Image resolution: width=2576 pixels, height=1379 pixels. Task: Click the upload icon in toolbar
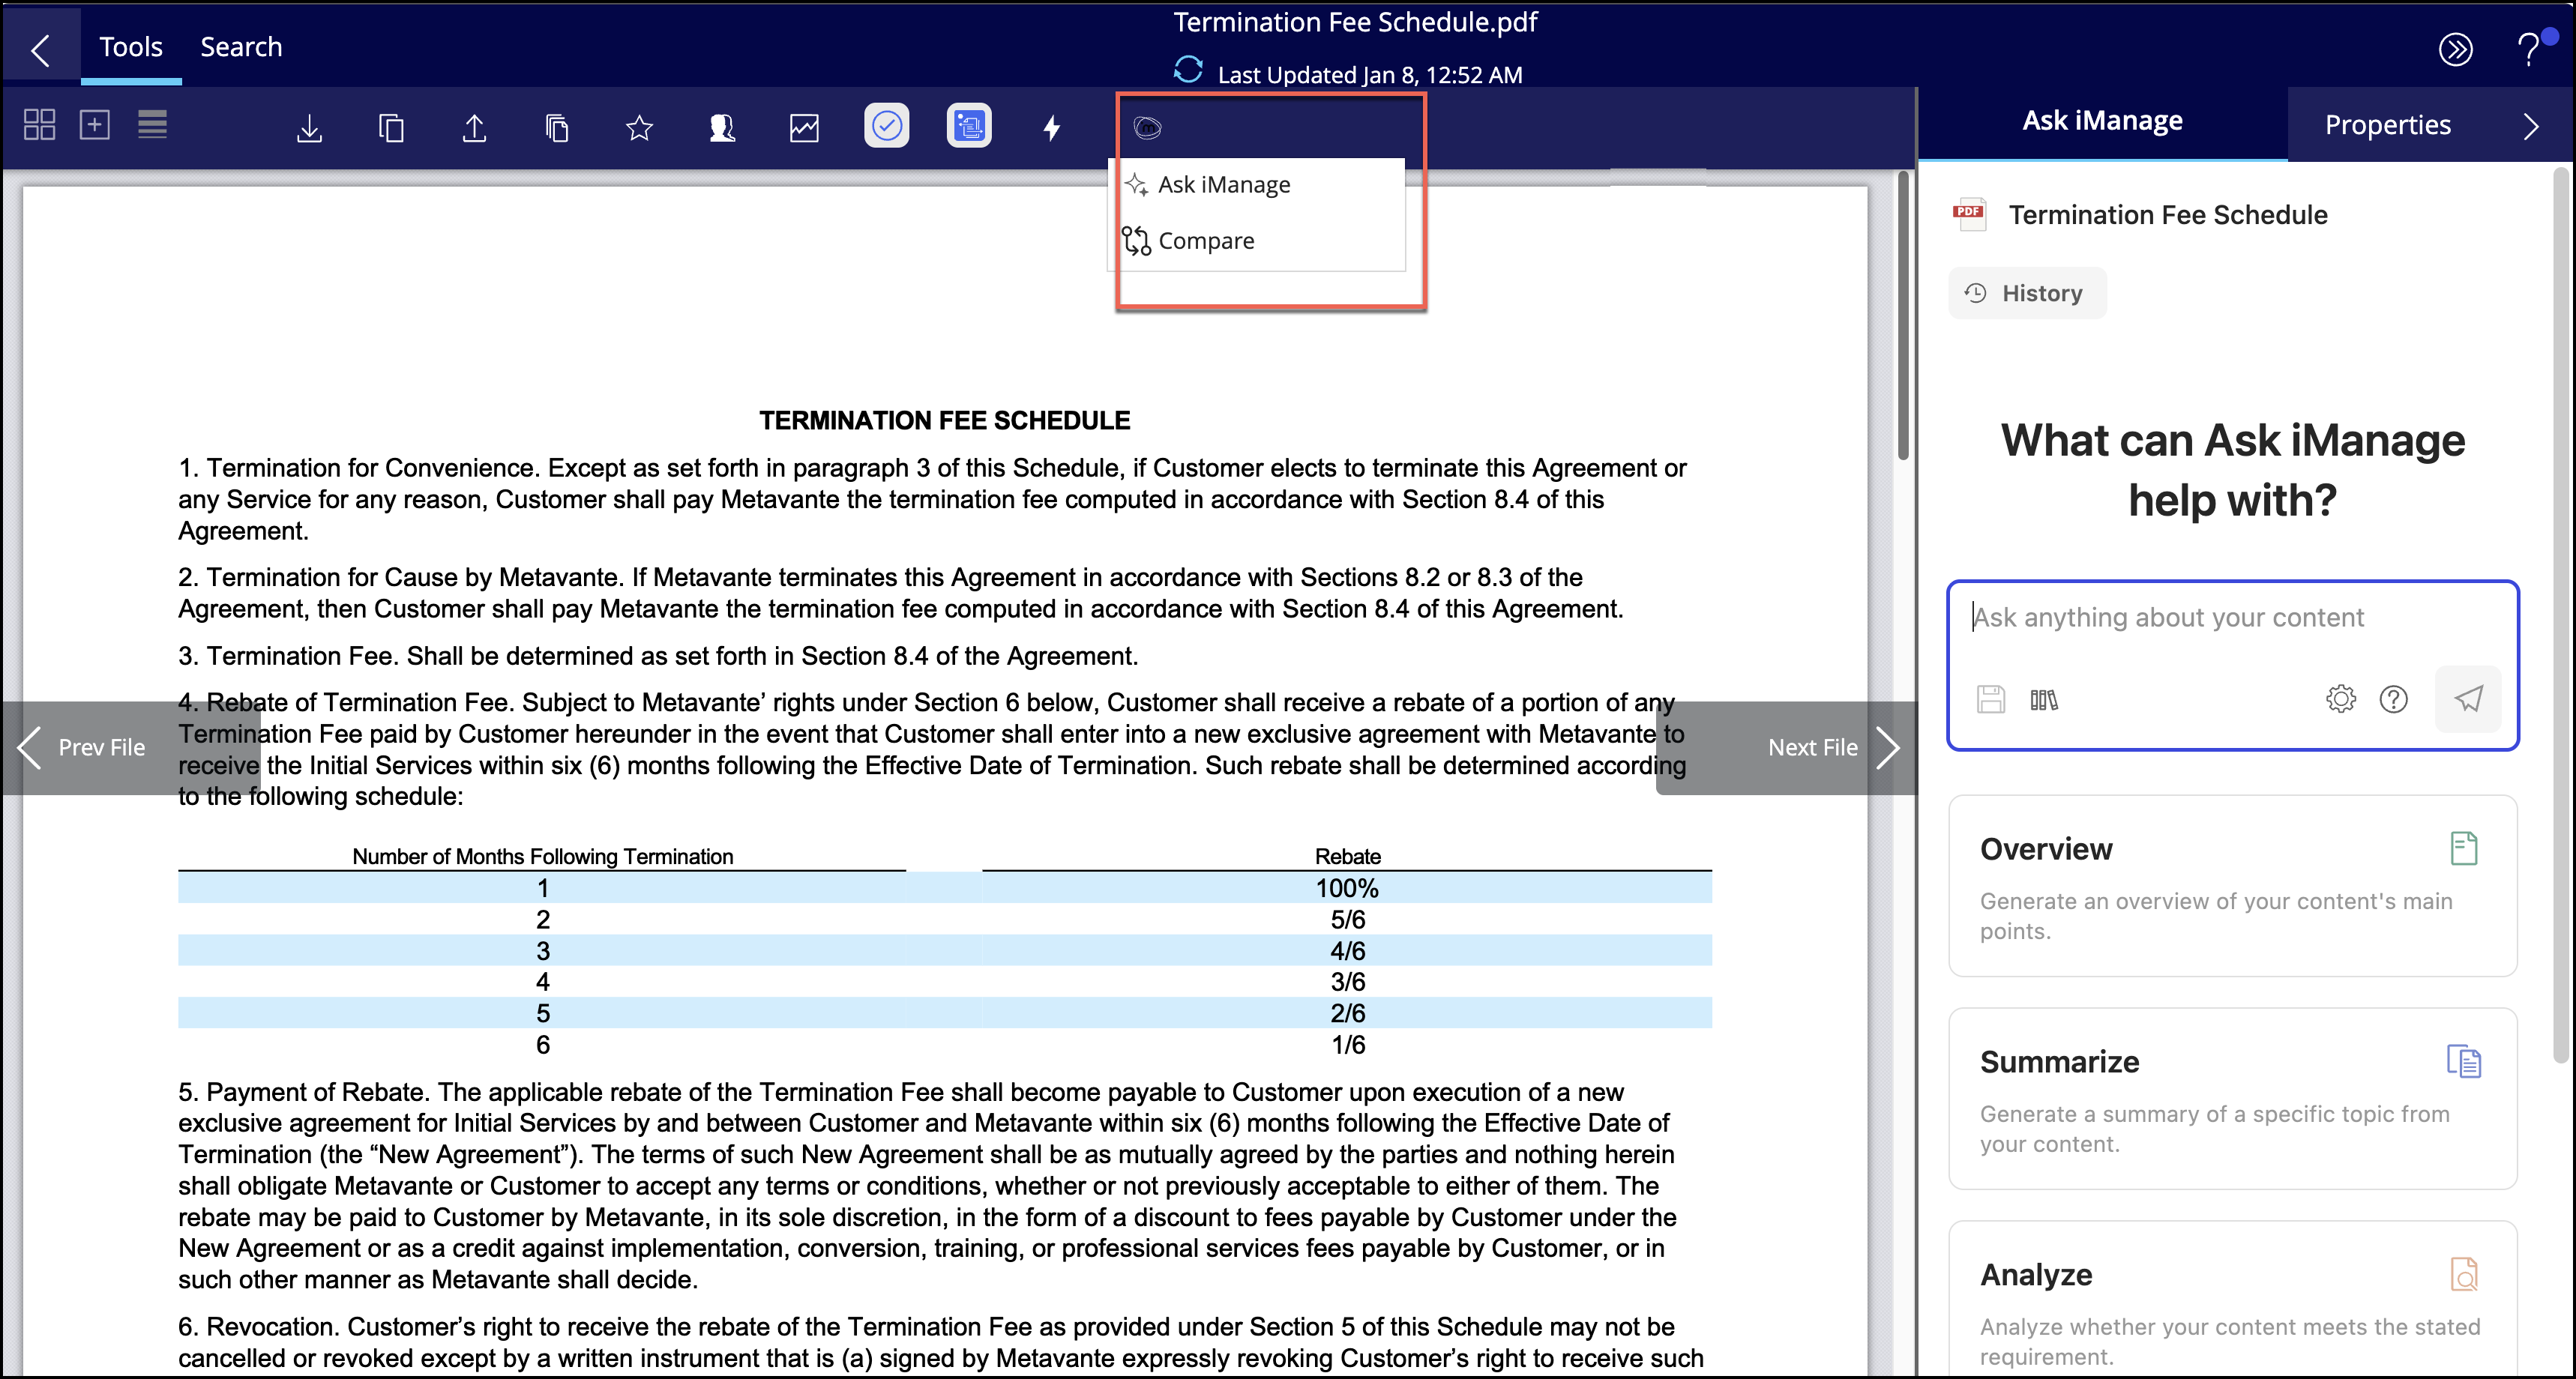pyautogui.click(x=475, y=127)
